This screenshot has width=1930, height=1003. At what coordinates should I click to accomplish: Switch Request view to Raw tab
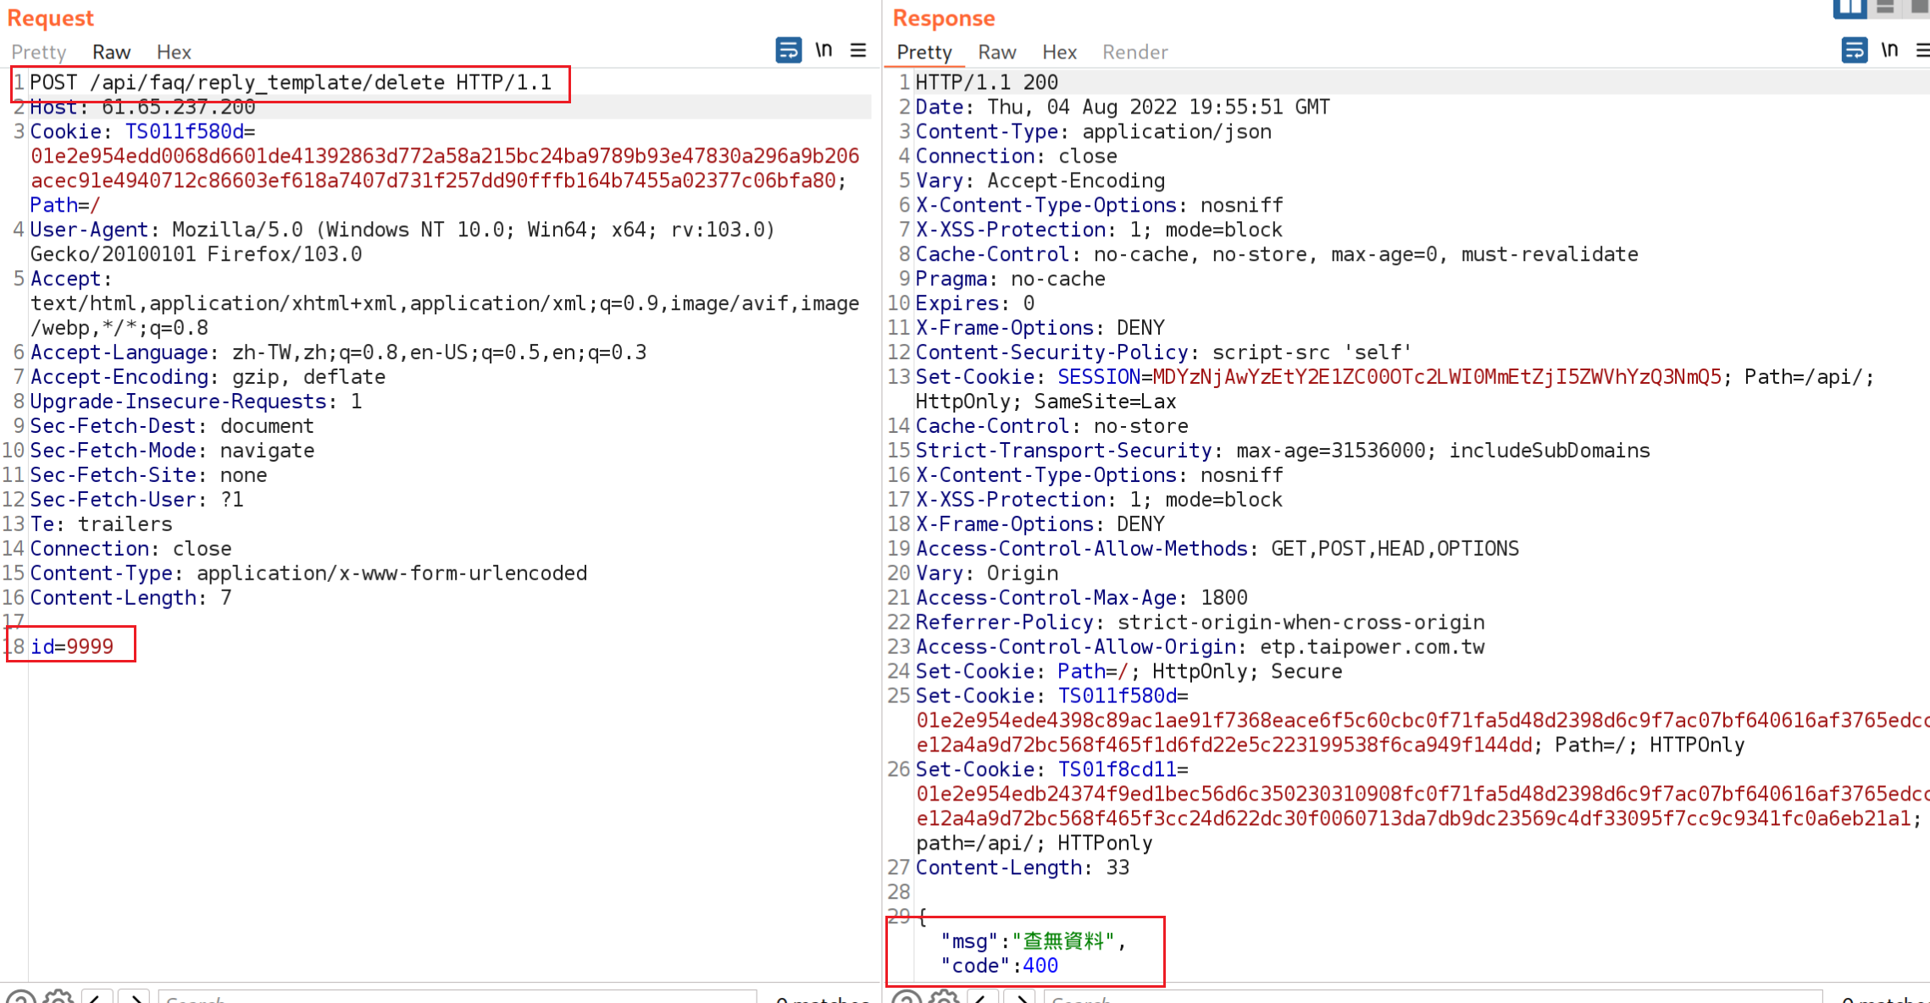112,52
